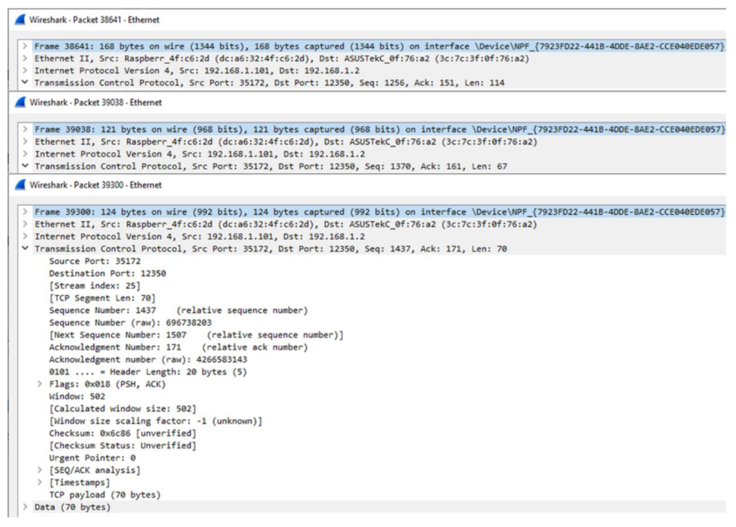Screen dimensions: 736x527
Task: Select the Destination Port: 12350 field
Action: [x=107, y=273]
